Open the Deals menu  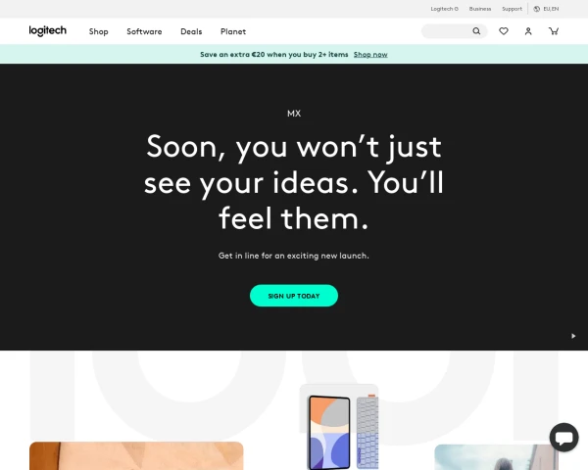pos(191,31)
